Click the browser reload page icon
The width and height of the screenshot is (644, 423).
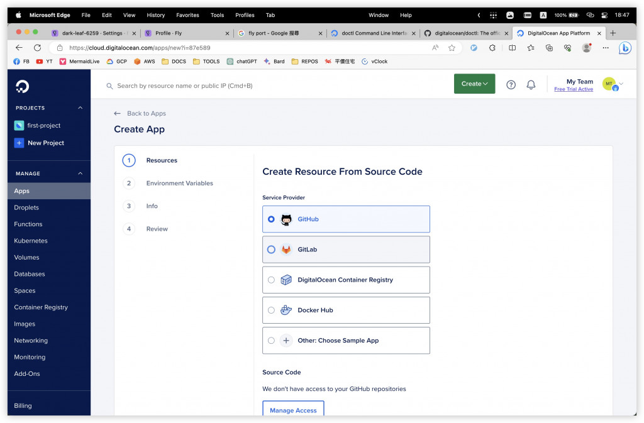click(37, 48)
